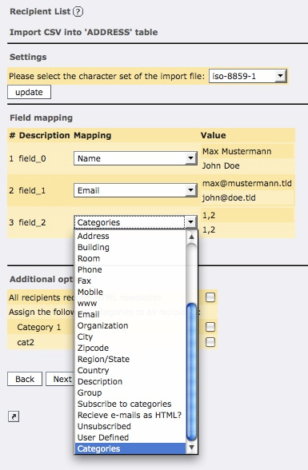Check the Category 1 checkbox
This screenshot has height=470, width=308.
pos(210,327)
